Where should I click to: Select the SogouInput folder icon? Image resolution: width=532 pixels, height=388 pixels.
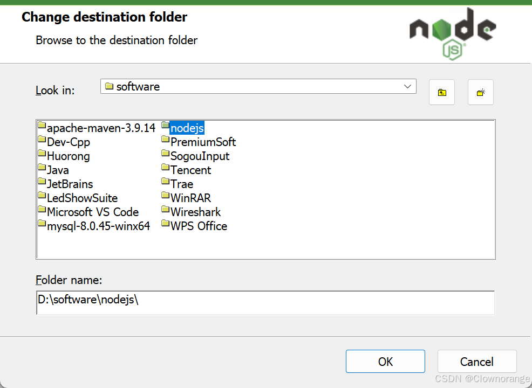click(x=165, y=153)
